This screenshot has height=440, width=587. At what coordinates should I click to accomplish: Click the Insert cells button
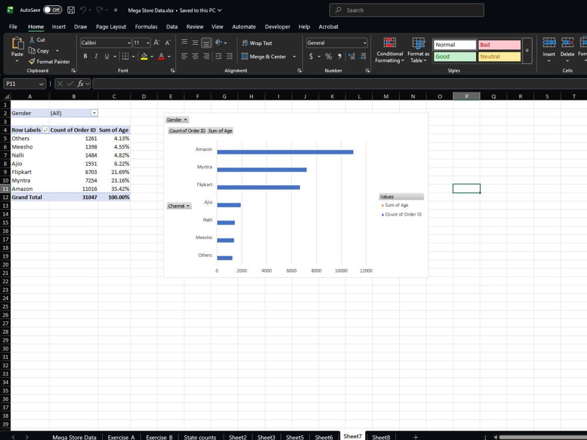(x=549, y=50)
